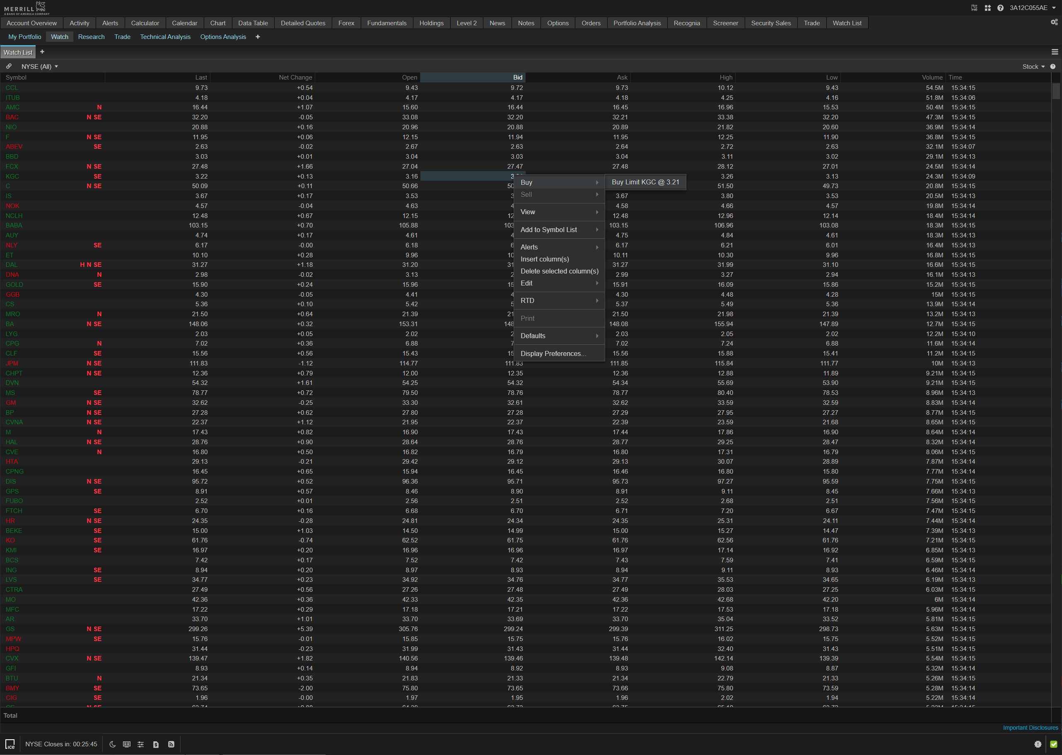
Task: Open the Portfolio Analysis toolbar button
Action: coord(637,23)
